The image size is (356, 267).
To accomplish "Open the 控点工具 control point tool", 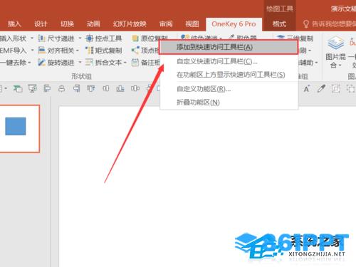I will [104, 38].
